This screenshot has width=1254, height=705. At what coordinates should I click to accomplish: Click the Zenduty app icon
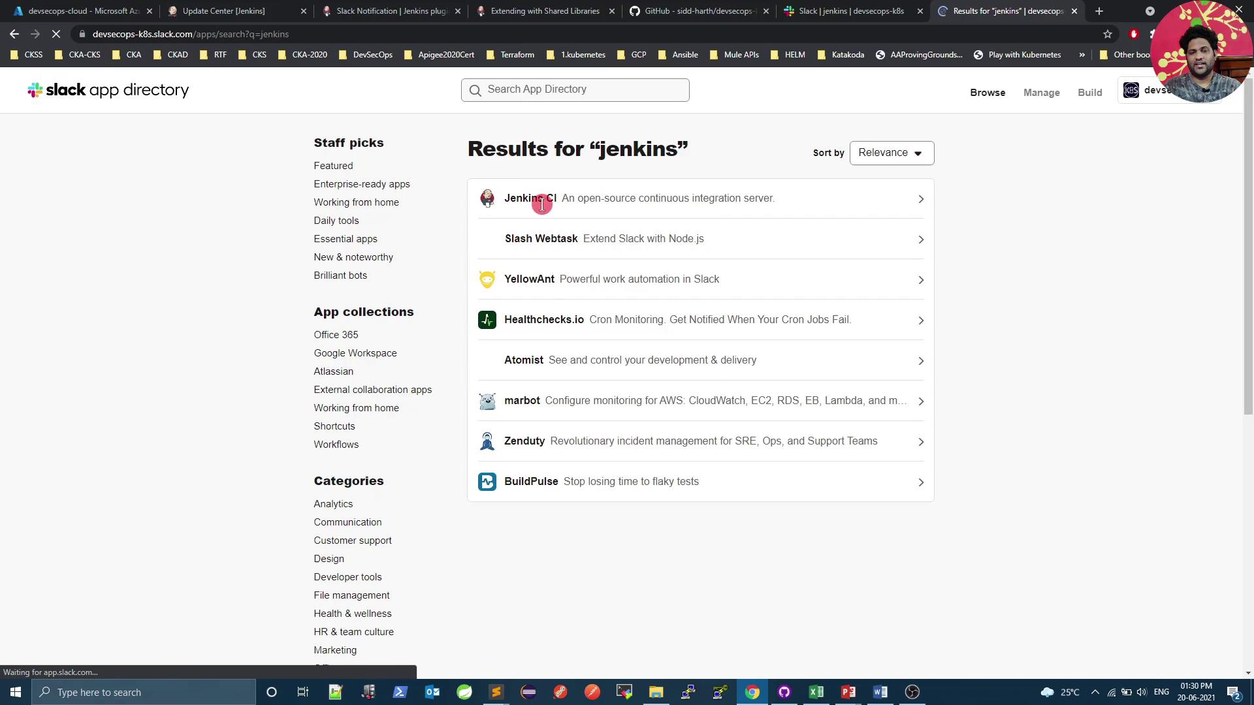coord(487,441)
